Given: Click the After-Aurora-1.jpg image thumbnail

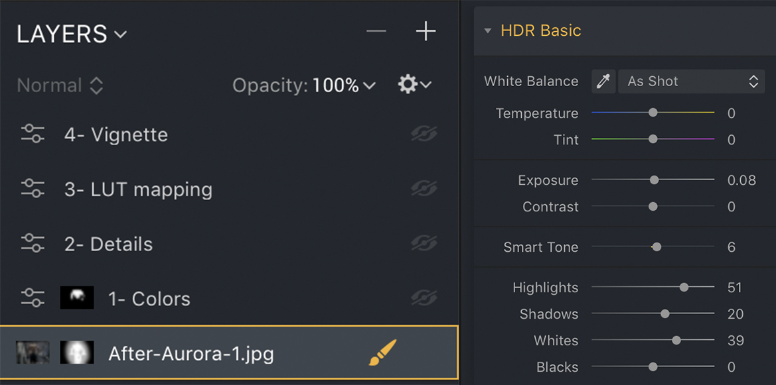Looking at the screenshot, I should 33,353.
